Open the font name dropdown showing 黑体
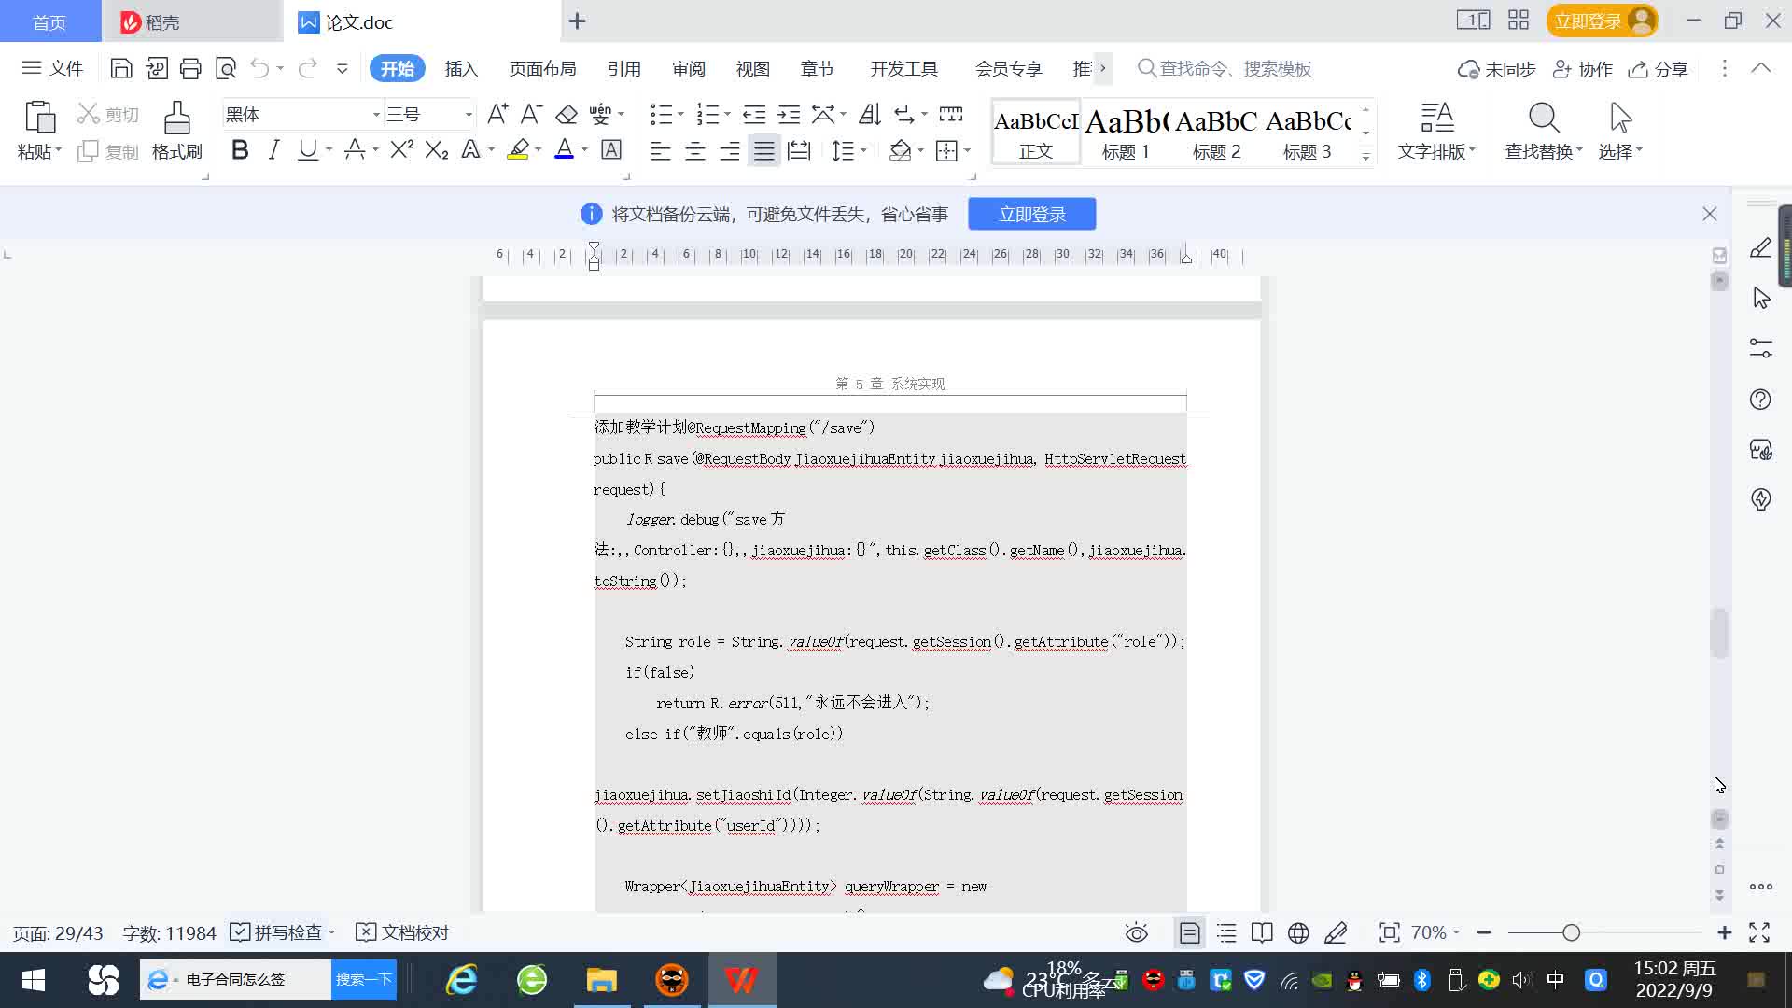The height and width of the screenshot is (1008, 1792). (376, 115)
